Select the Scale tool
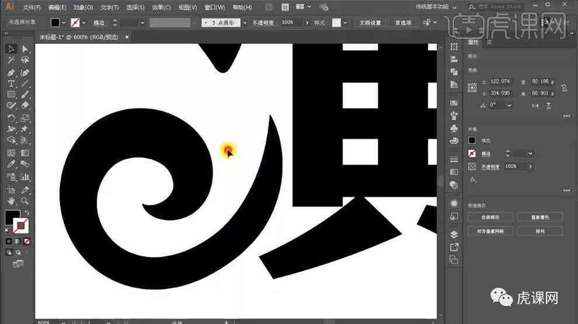Screen dimensions: 578x324 [x=25, y=118]
